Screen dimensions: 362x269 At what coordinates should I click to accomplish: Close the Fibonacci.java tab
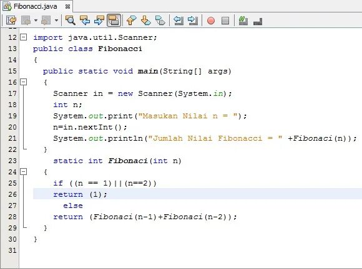67,7
